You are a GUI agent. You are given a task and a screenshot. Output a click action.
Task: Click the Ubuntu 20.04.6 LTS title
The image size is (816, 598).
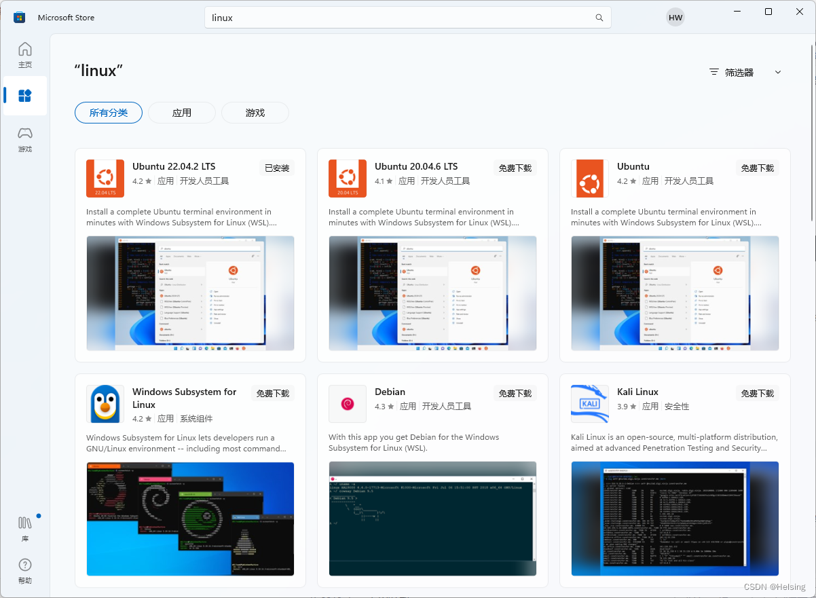point(416,166)
